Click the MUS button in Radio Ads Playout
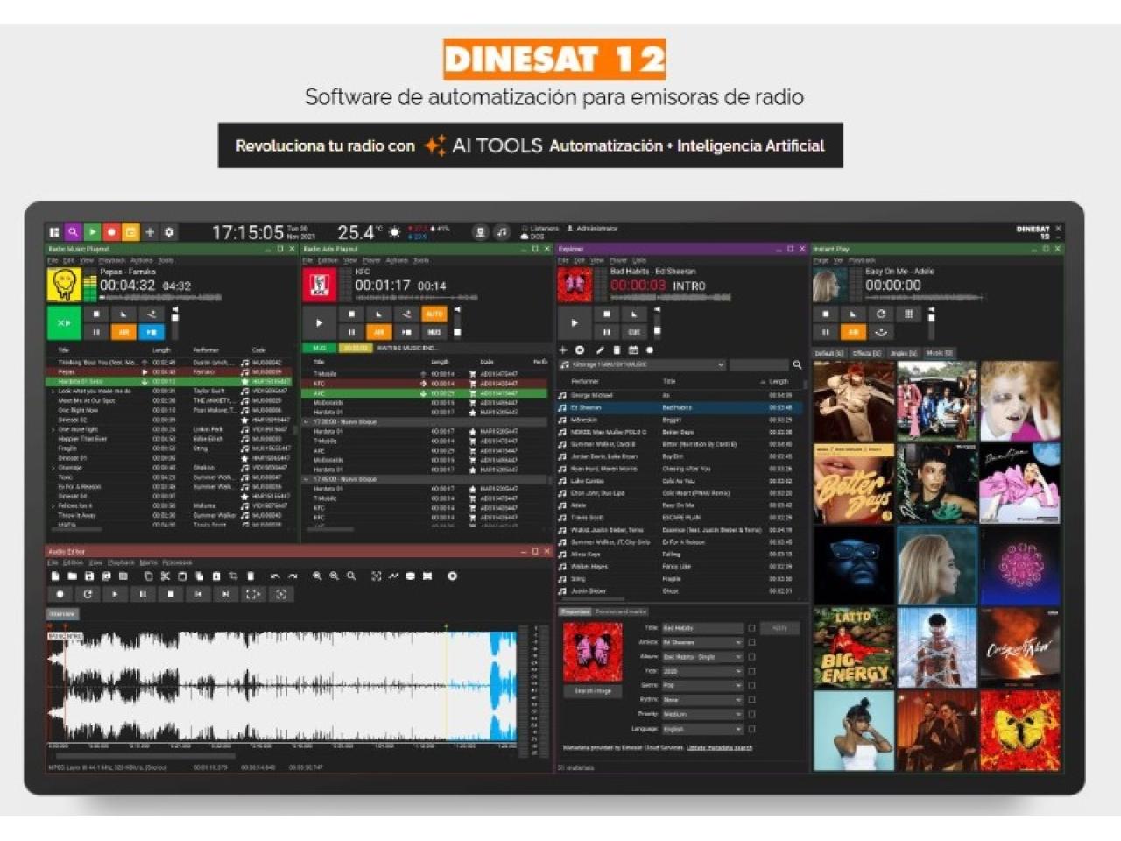 [x=434, y=332]
